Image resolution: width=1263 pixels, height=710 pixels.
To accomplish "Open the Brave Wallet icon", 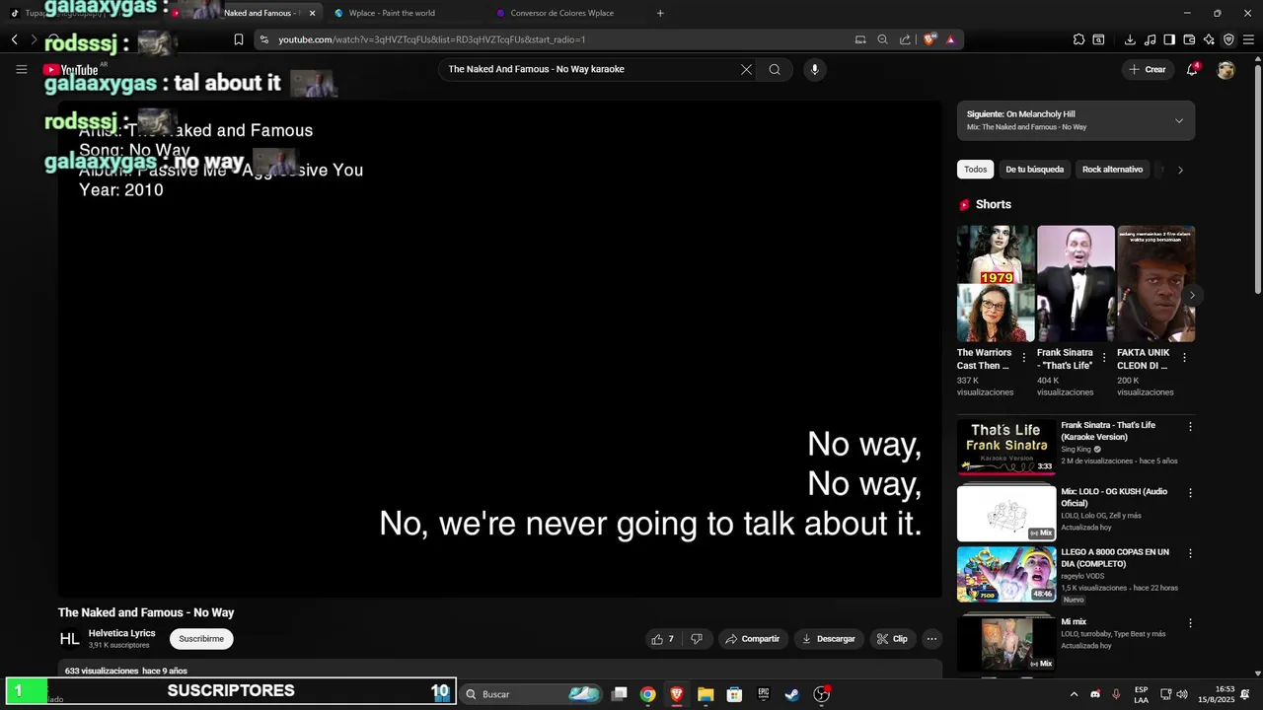I will coord(1189,39).
